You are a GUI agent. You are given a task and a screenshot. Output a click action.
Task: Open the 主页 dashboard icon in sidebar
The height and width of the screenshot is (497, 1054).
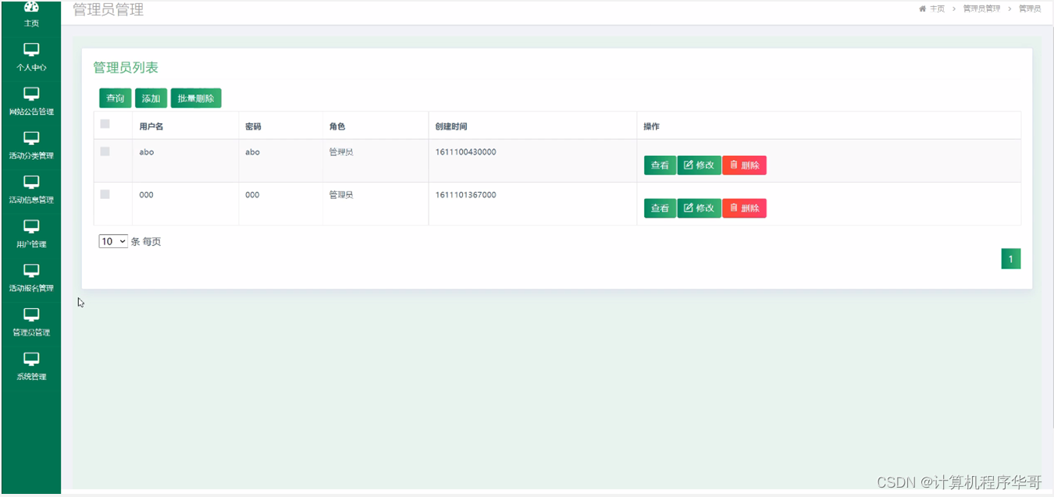pyautogui.click(x=31, y=8)
